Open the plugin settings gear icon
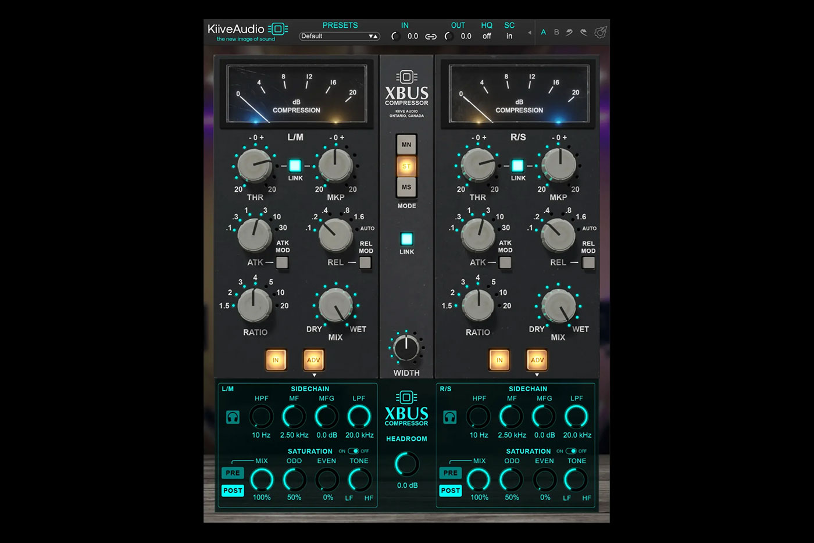 [600, 32]
